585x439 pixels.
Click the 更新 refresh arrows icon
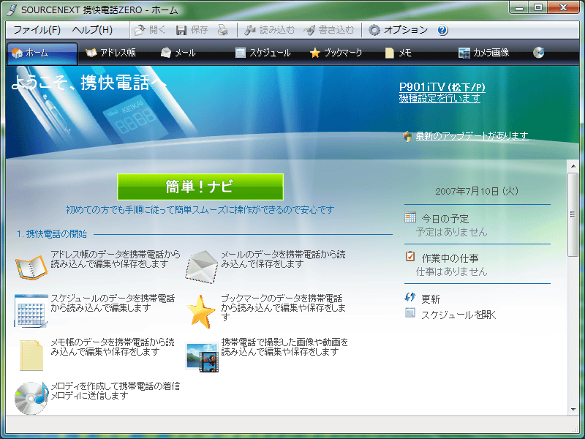[x=410, y=298]
